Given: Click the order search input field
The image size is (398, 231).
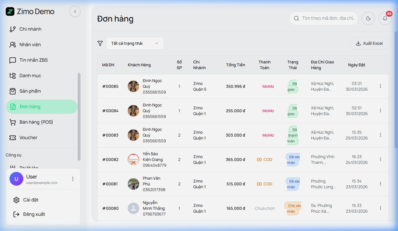Looking at the screenshot, I should (x=329, y=18).
